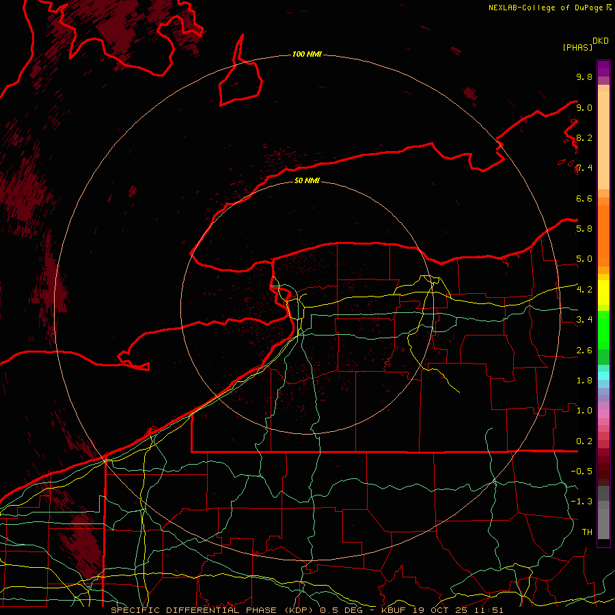Click the 100 NMI range ring label

307,54
